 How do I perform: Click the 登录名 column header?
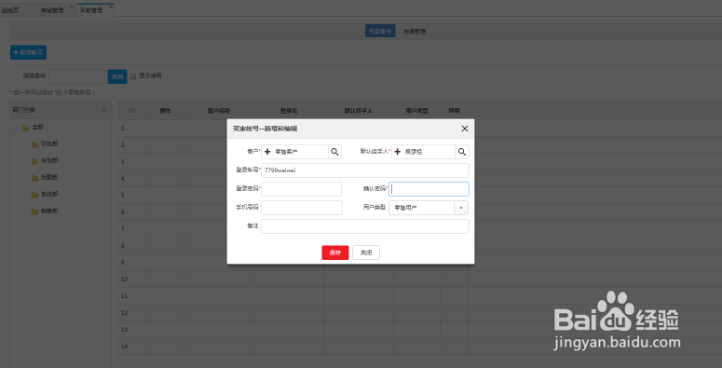[289, 111]
